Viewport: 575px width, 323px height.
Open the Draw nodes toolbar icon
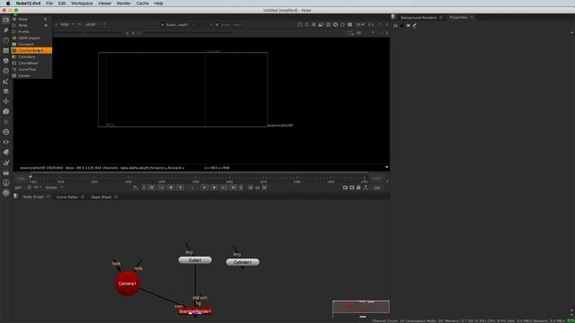pos(6,30)
